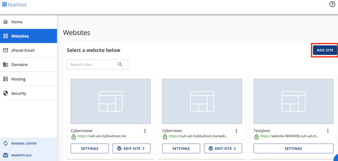Click the Websites page heading
This screenshot has width=338, height=161.
[x=77, y=33]
